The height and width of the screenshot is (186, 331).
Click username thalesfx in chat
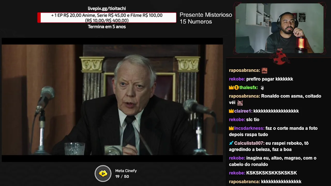pos(249,88)
